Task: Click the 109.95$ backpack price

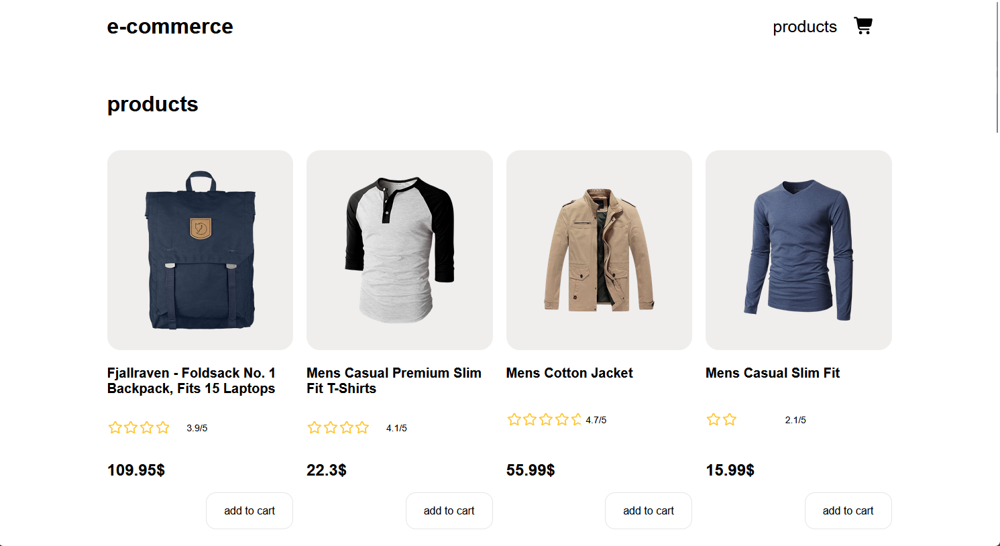Action: point(136,470)
